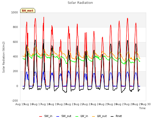Click the 200 y-axis tick label
161x121 pixels.
tap(15, 71)
